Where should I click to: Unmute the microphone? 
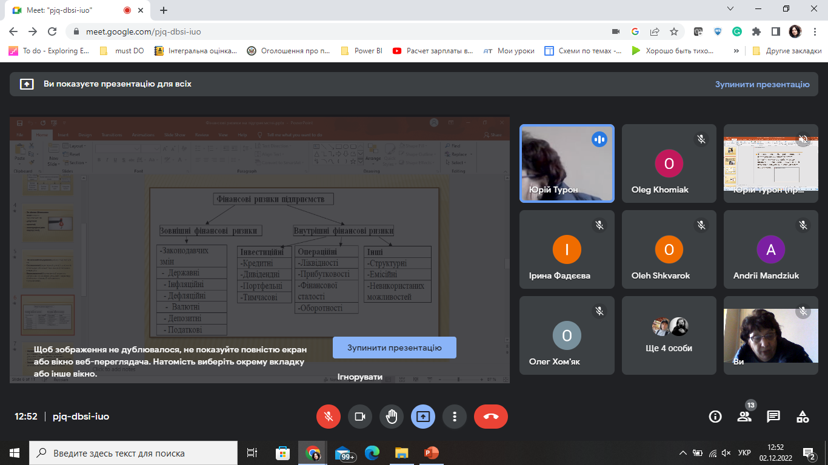[329, 417]
